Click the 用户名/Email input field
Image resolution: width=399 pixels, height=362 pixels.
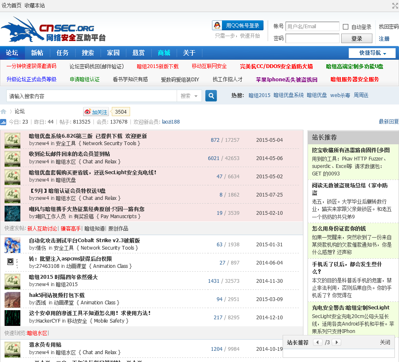pos(312,27)
